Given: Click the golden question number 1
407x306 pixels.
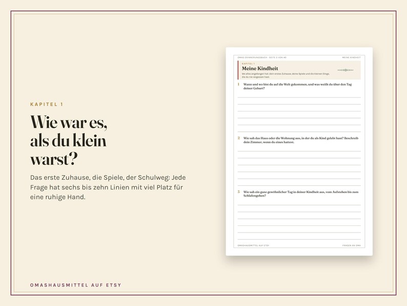Looking at the screenshot, I should (238, 84).
